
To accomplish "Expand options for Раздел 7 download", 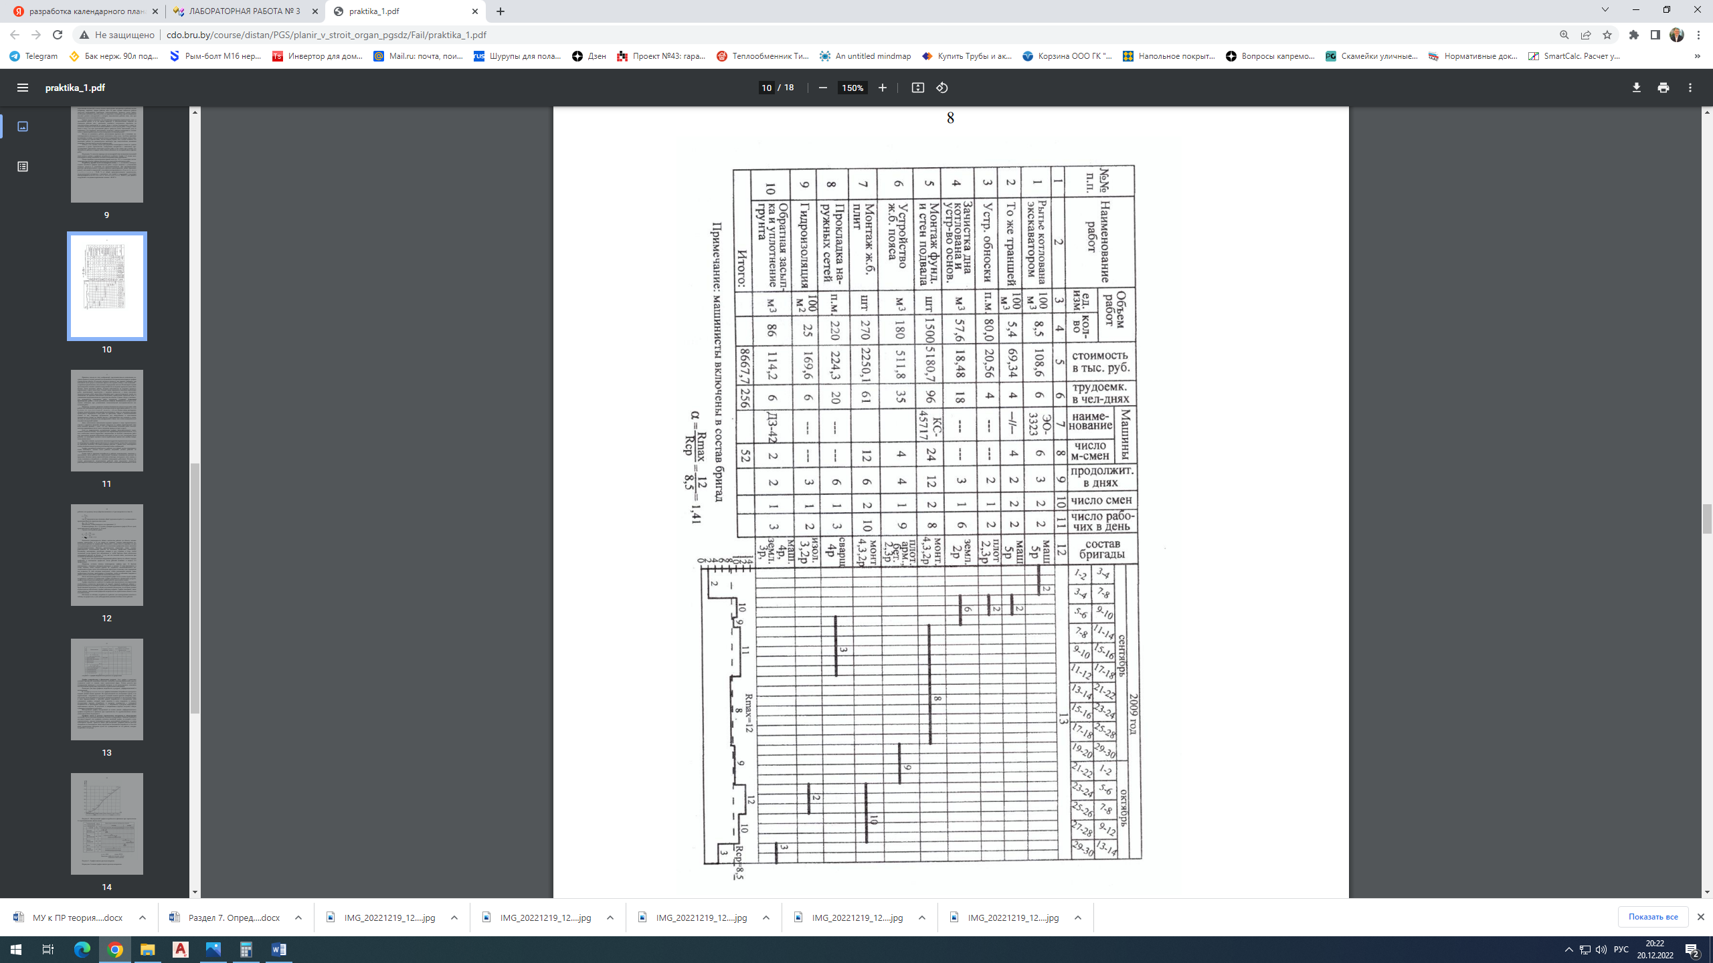I will point(298,918).
